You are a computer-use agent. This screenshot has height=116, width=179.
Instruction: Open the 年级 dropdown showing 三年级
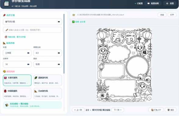(17, 53)
